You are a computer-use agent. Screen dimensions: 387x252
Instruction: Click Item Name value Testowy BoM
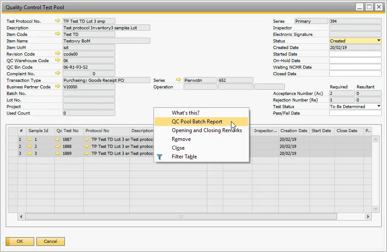[107, 41]
